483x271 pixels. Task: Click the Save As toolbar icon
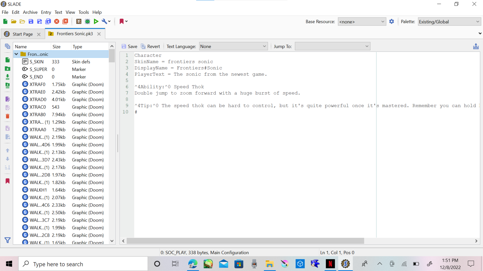pyautogui.click(x=39, y=21)
